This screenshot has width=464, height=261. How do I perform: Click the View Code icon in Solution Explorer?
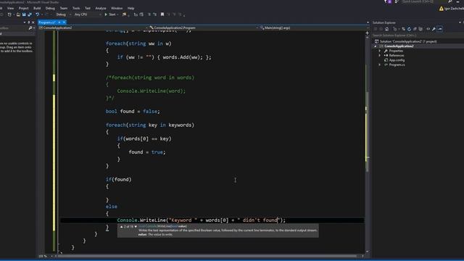tap(428, 29)
